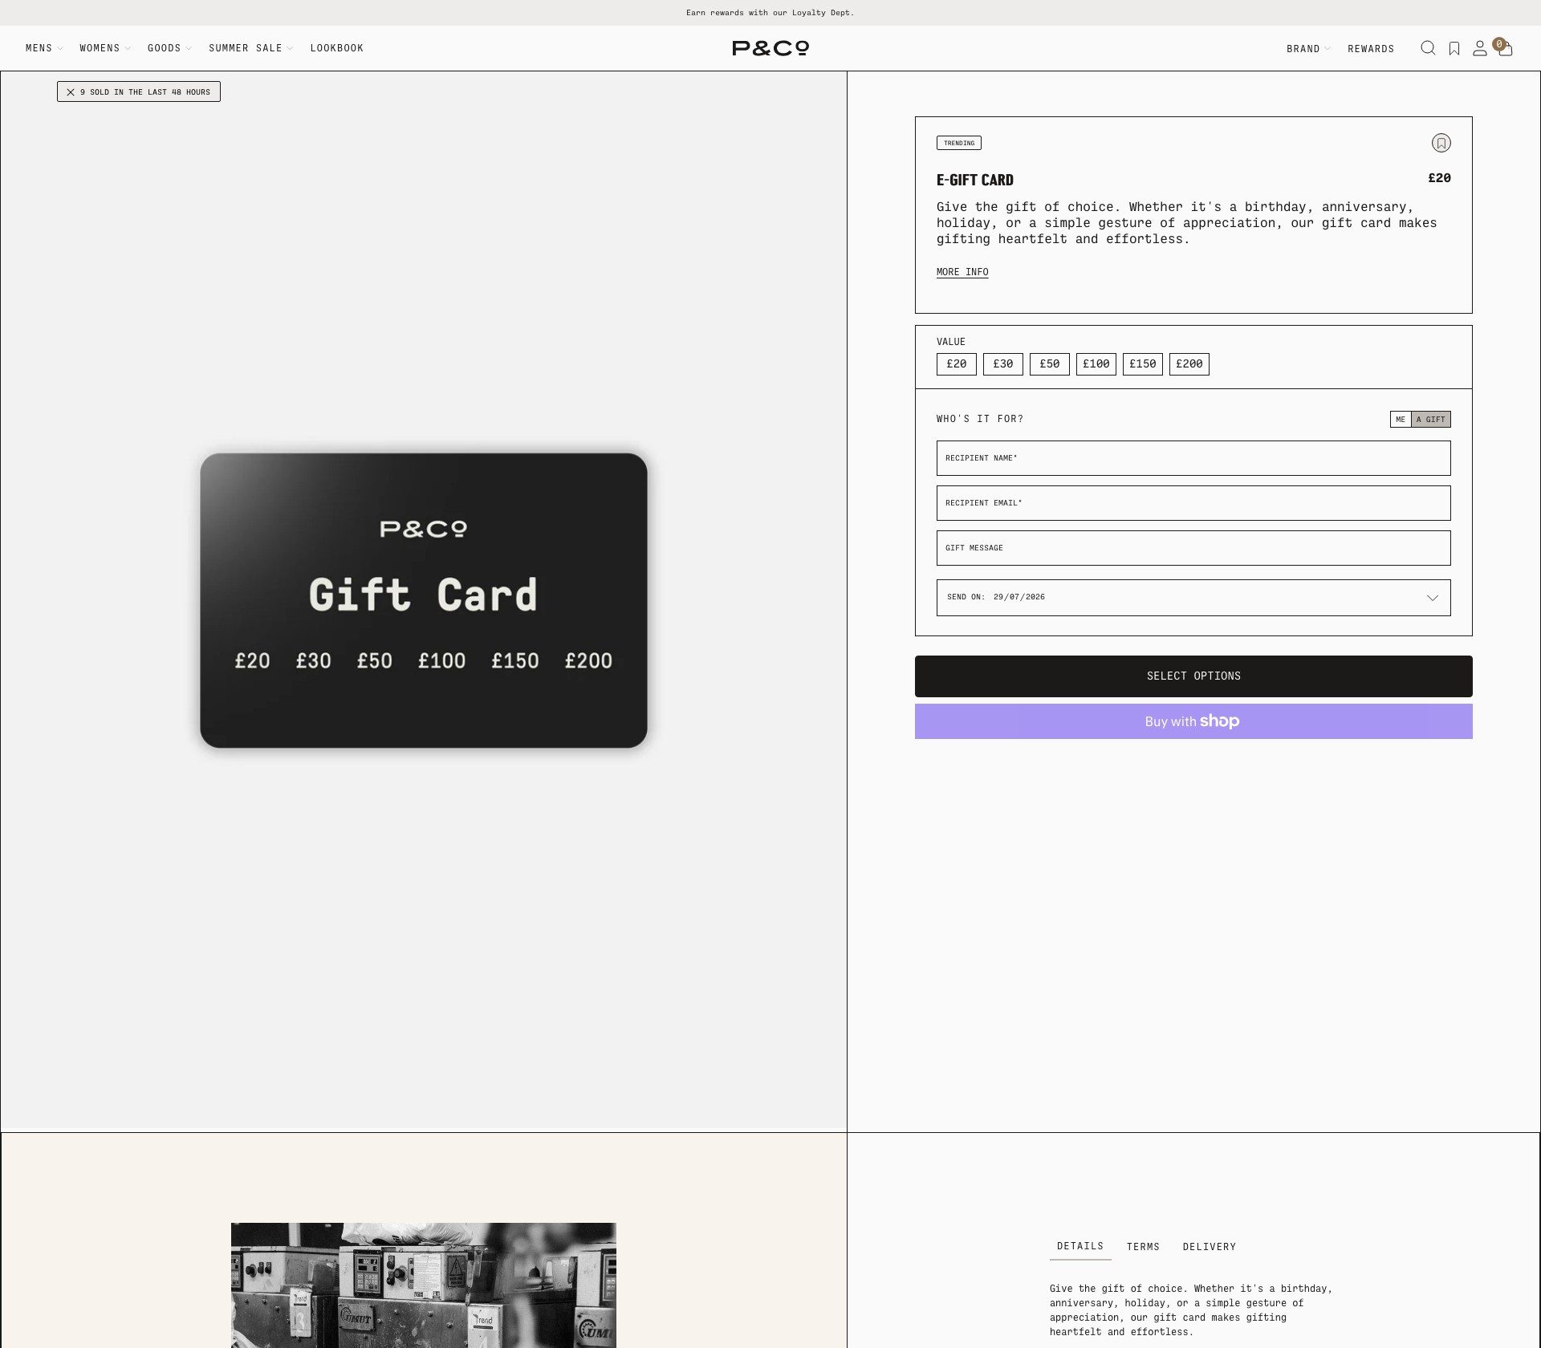Select the £50 value option
Viewport: 1541px width, 1348px height.
pyautogui.click(x=1050, y=364)
